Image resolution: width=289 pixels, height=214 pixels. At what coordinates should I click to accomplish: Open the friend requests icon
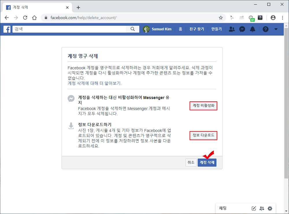point(232,29)
